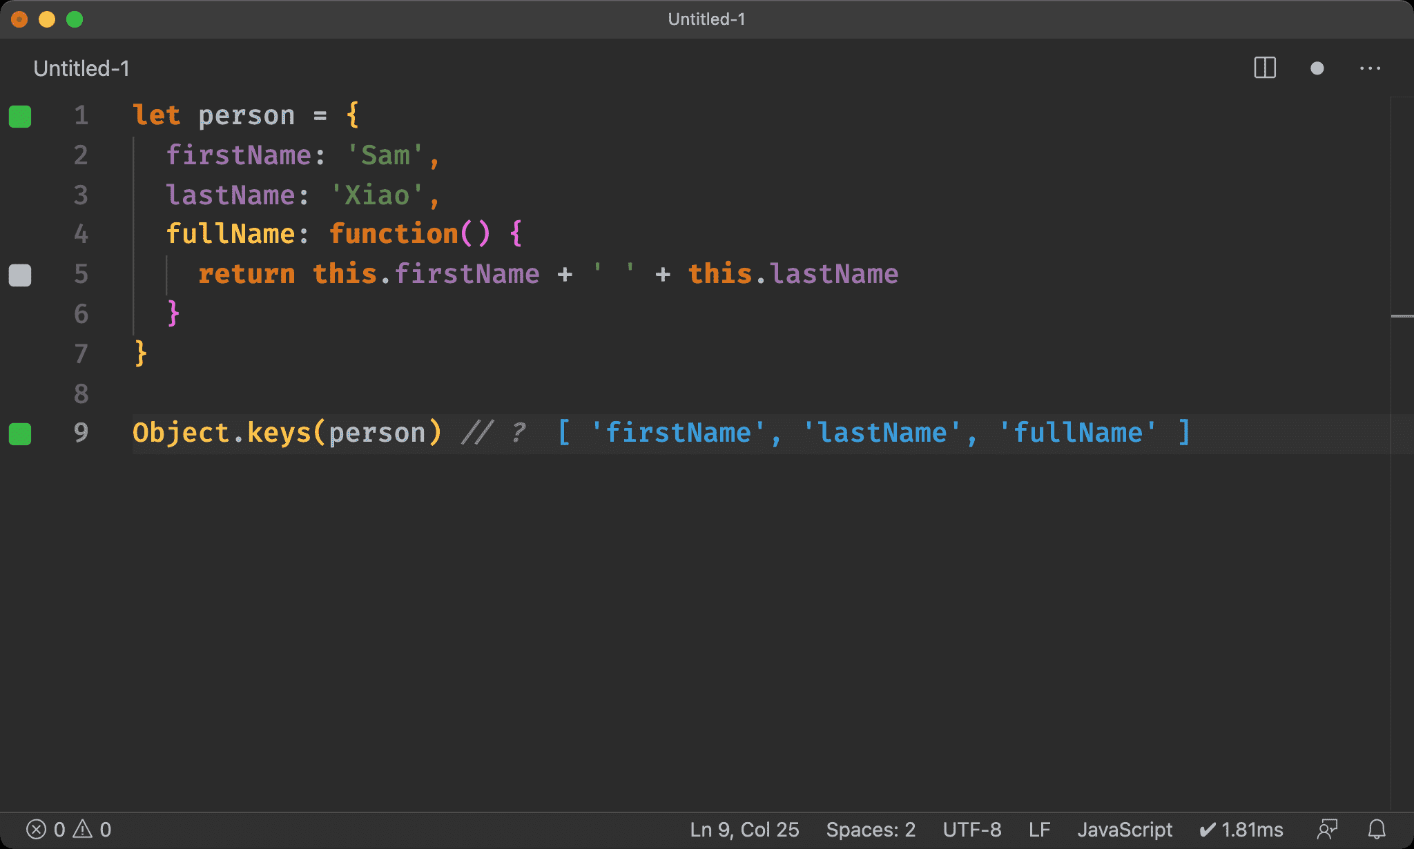Click the overview ruler cursor marker
Image resolution: width=1414 pixels, height=849 pixels.
pyautogui.click(x=1402, y=316)
